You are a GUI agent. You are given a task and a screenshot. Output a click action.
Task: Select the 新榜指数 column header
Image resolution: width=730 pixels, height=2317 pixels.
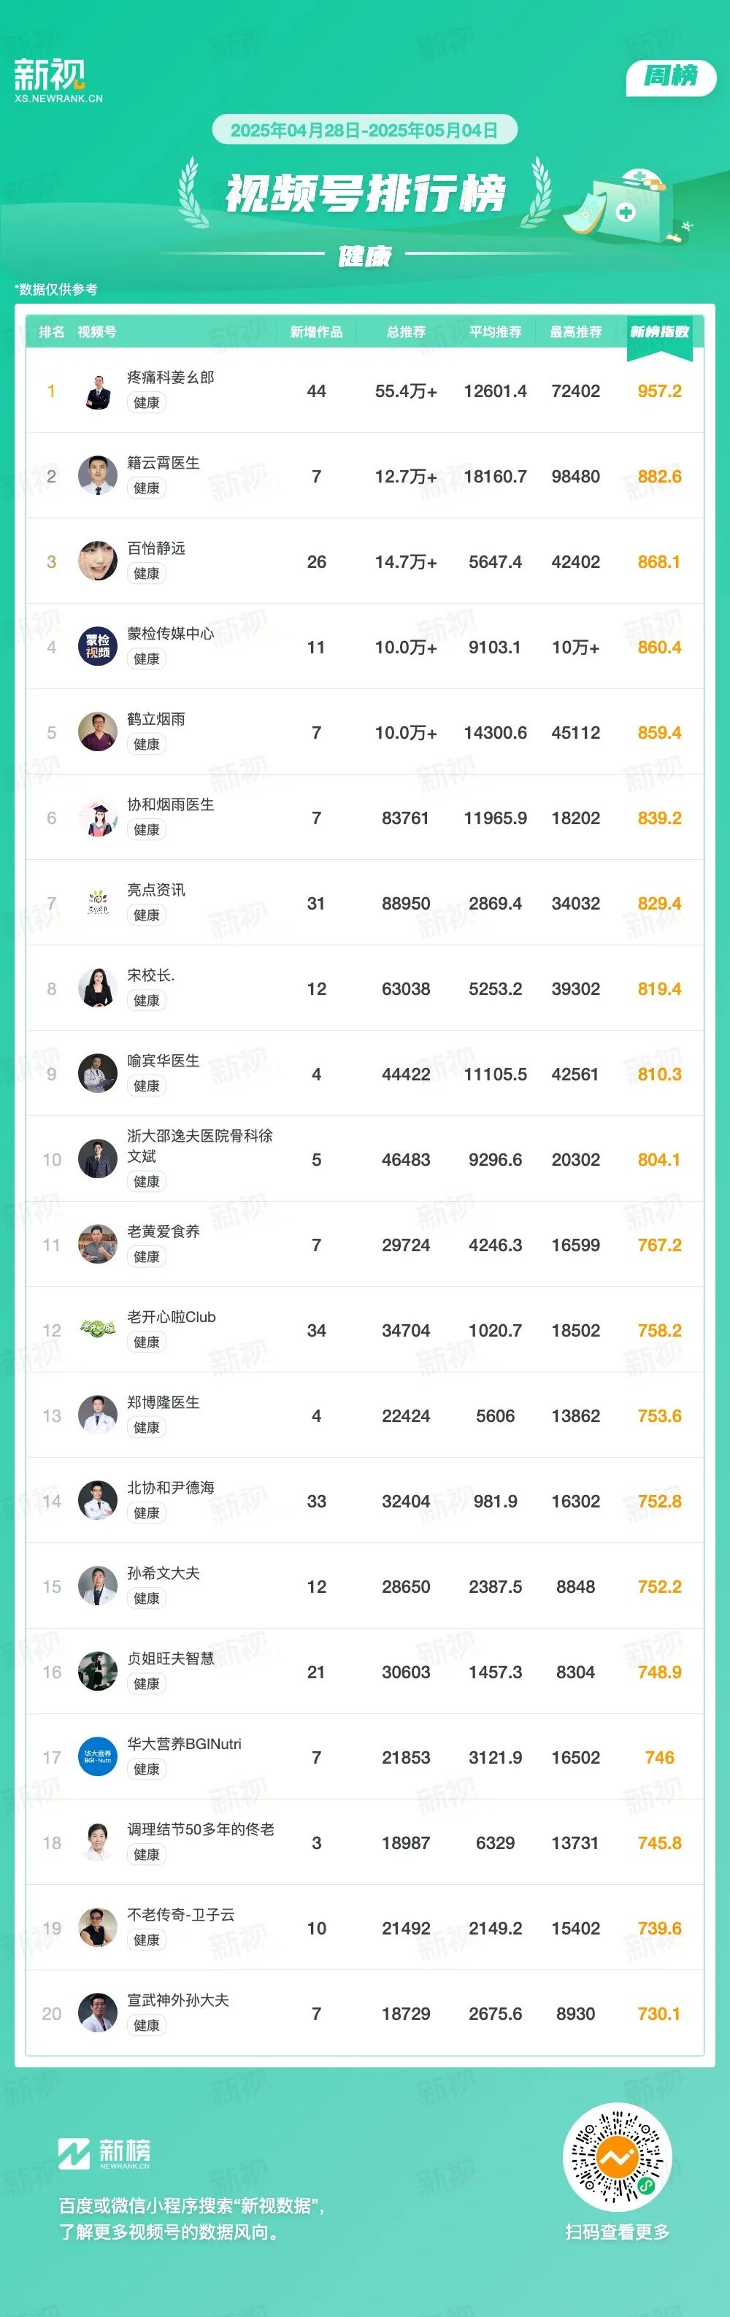coord(659,332)
